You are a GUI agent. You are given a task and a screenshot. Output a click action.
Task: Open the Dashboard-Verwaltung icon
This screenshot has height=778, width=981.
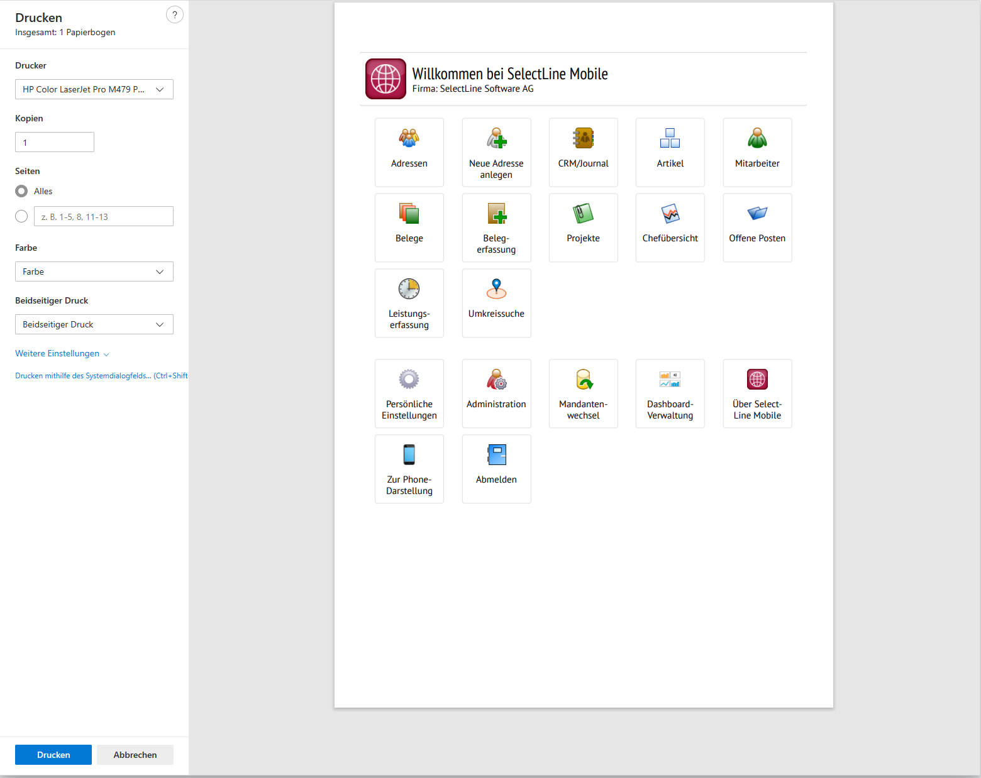click(x=670, y=380)
